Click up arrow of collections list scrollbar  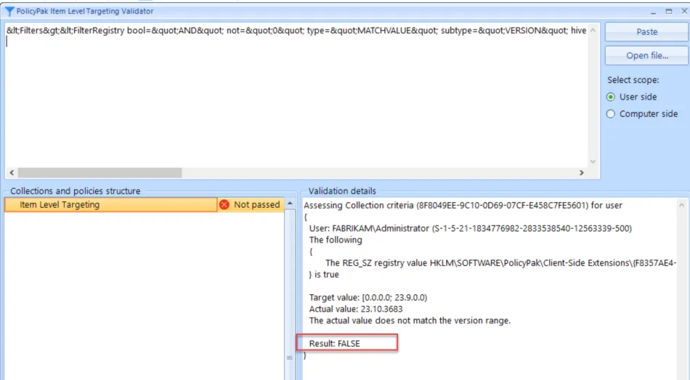tap(291, 205)
